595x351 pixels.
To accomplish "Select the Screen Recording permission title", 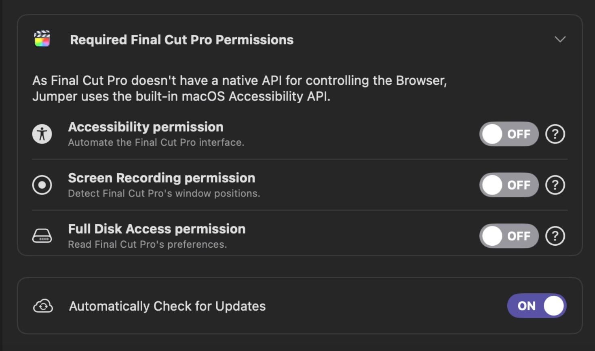I will (x=161, y=178).
